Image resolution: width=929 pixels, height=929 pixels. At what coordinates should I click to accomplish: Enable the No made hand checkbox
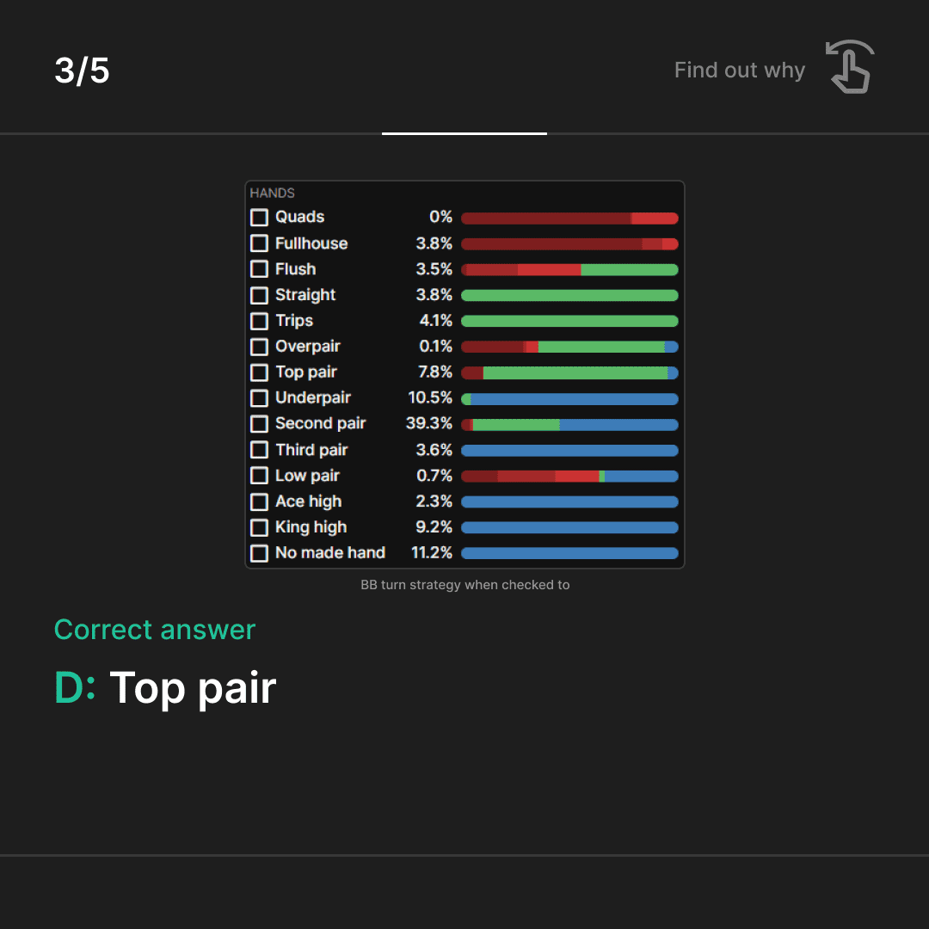(259, 553)
